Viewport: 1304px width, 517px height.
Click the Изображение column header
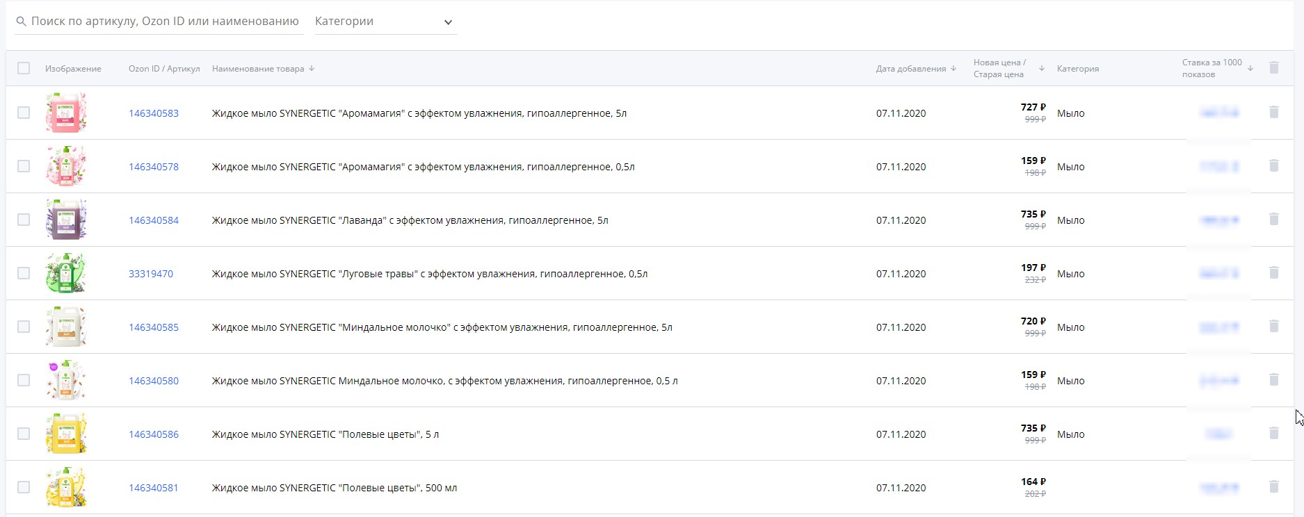(x=73, y=69)
